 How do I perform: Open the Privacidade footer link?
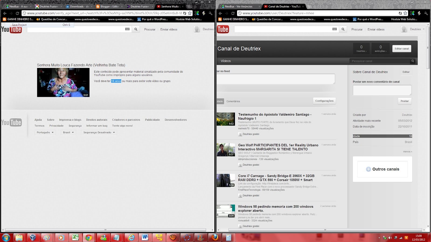[56, 126]
